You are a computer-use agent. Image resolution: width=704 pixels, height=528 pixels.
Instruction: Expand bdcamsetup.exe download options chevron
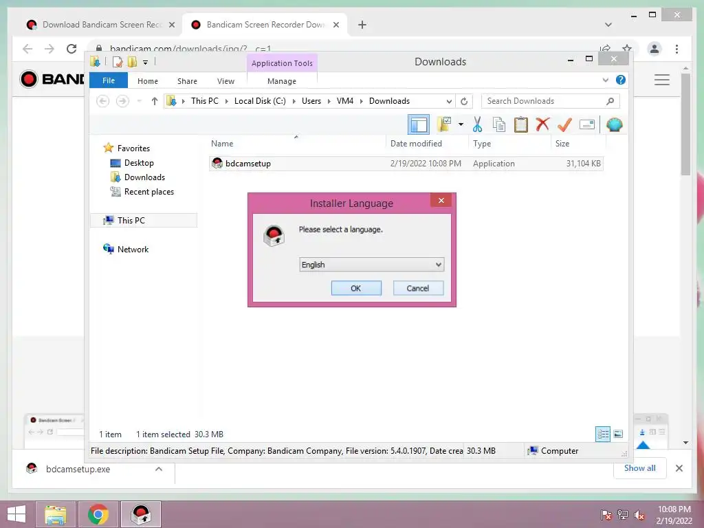(159, 469)
